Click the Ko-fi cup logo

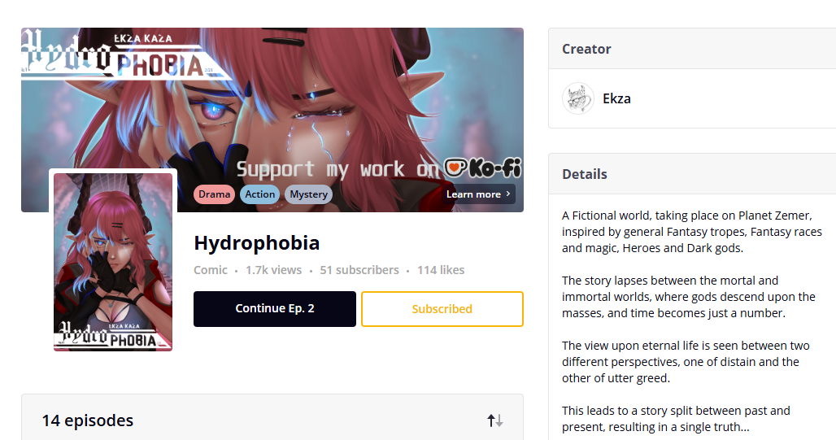455,168
